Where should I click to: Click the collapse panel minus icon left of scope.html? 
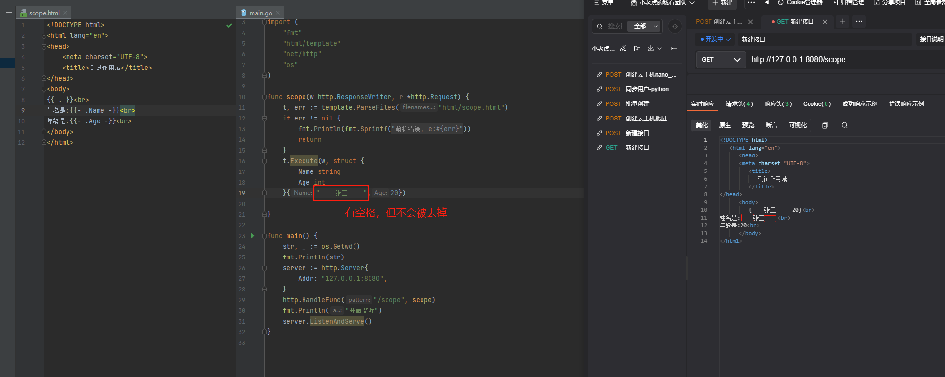coord(8,13)
